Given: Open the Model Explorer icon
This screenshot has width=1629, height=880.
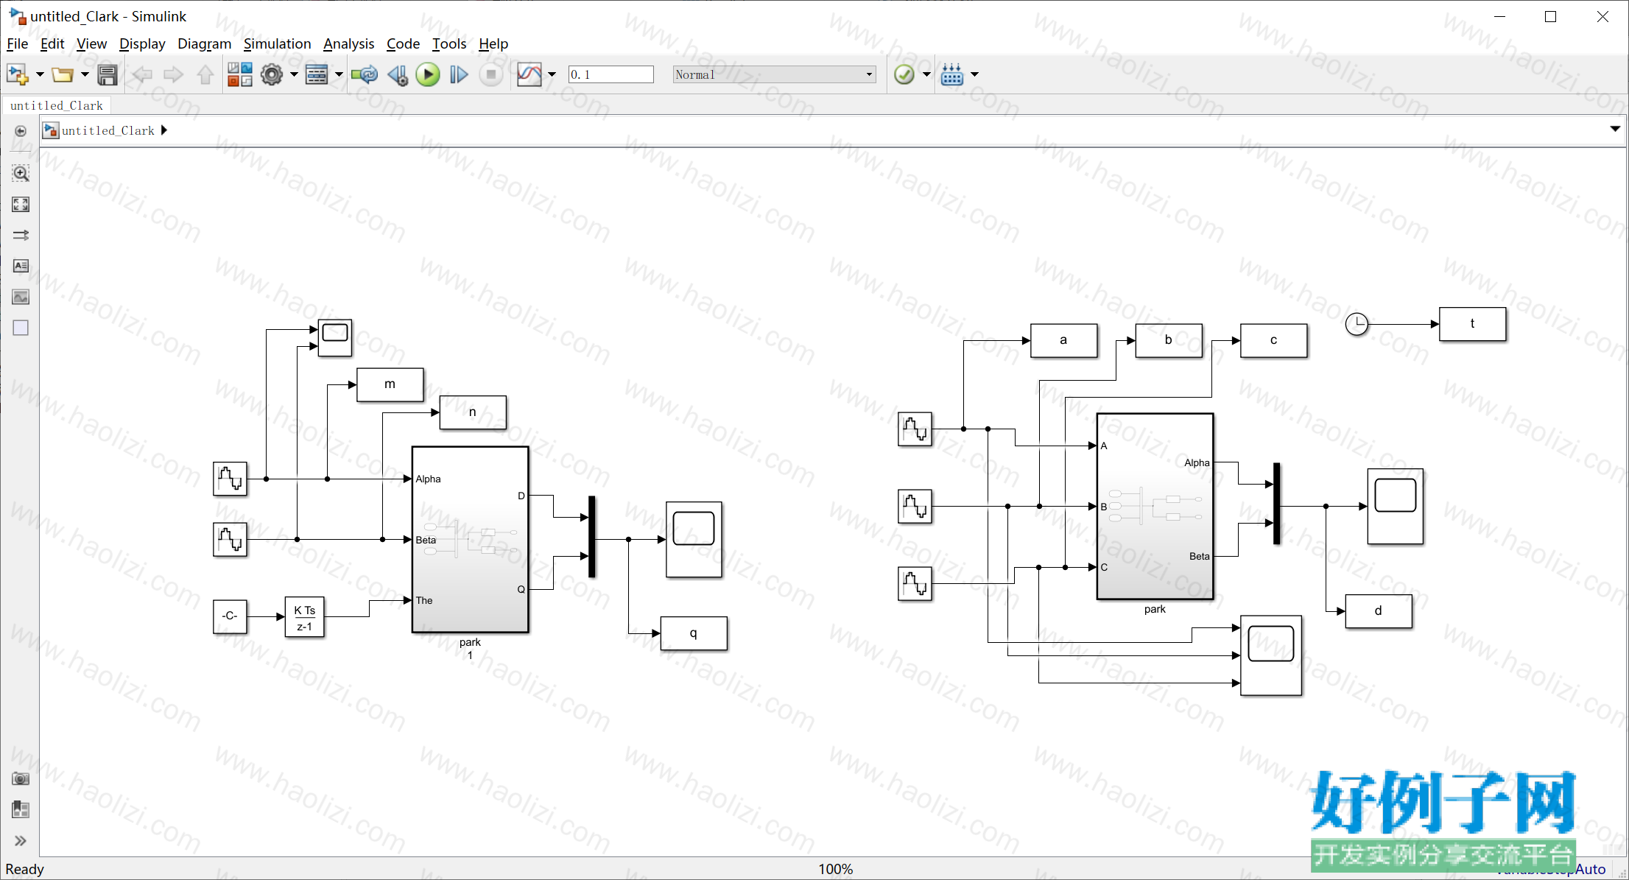Looking at the screenshot, I should click(317, 74).
